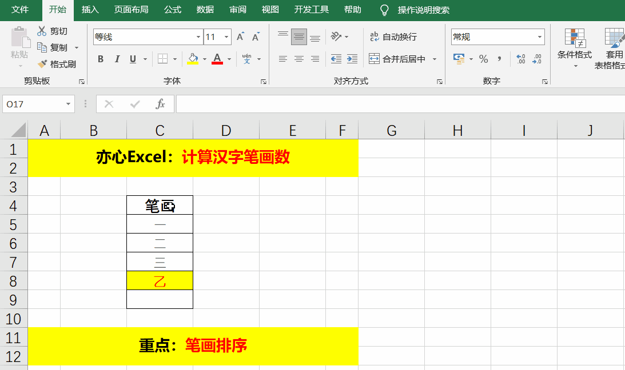The width and height of the screenshot is (625, 370).
Task: Align text right in the cell
Action: click(315, 59)
